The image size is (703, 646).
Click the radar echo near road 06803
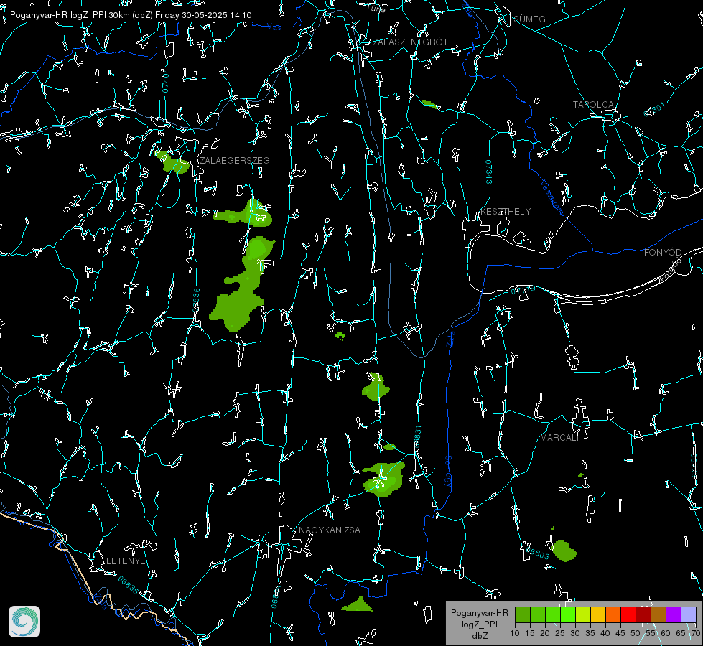[564, 551]
